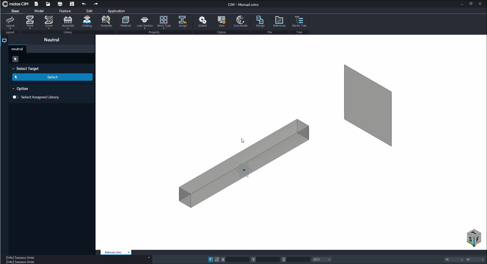Toggle the snap point icon in status bar
This screenshot has width=487, height=264.
point(211,259)
